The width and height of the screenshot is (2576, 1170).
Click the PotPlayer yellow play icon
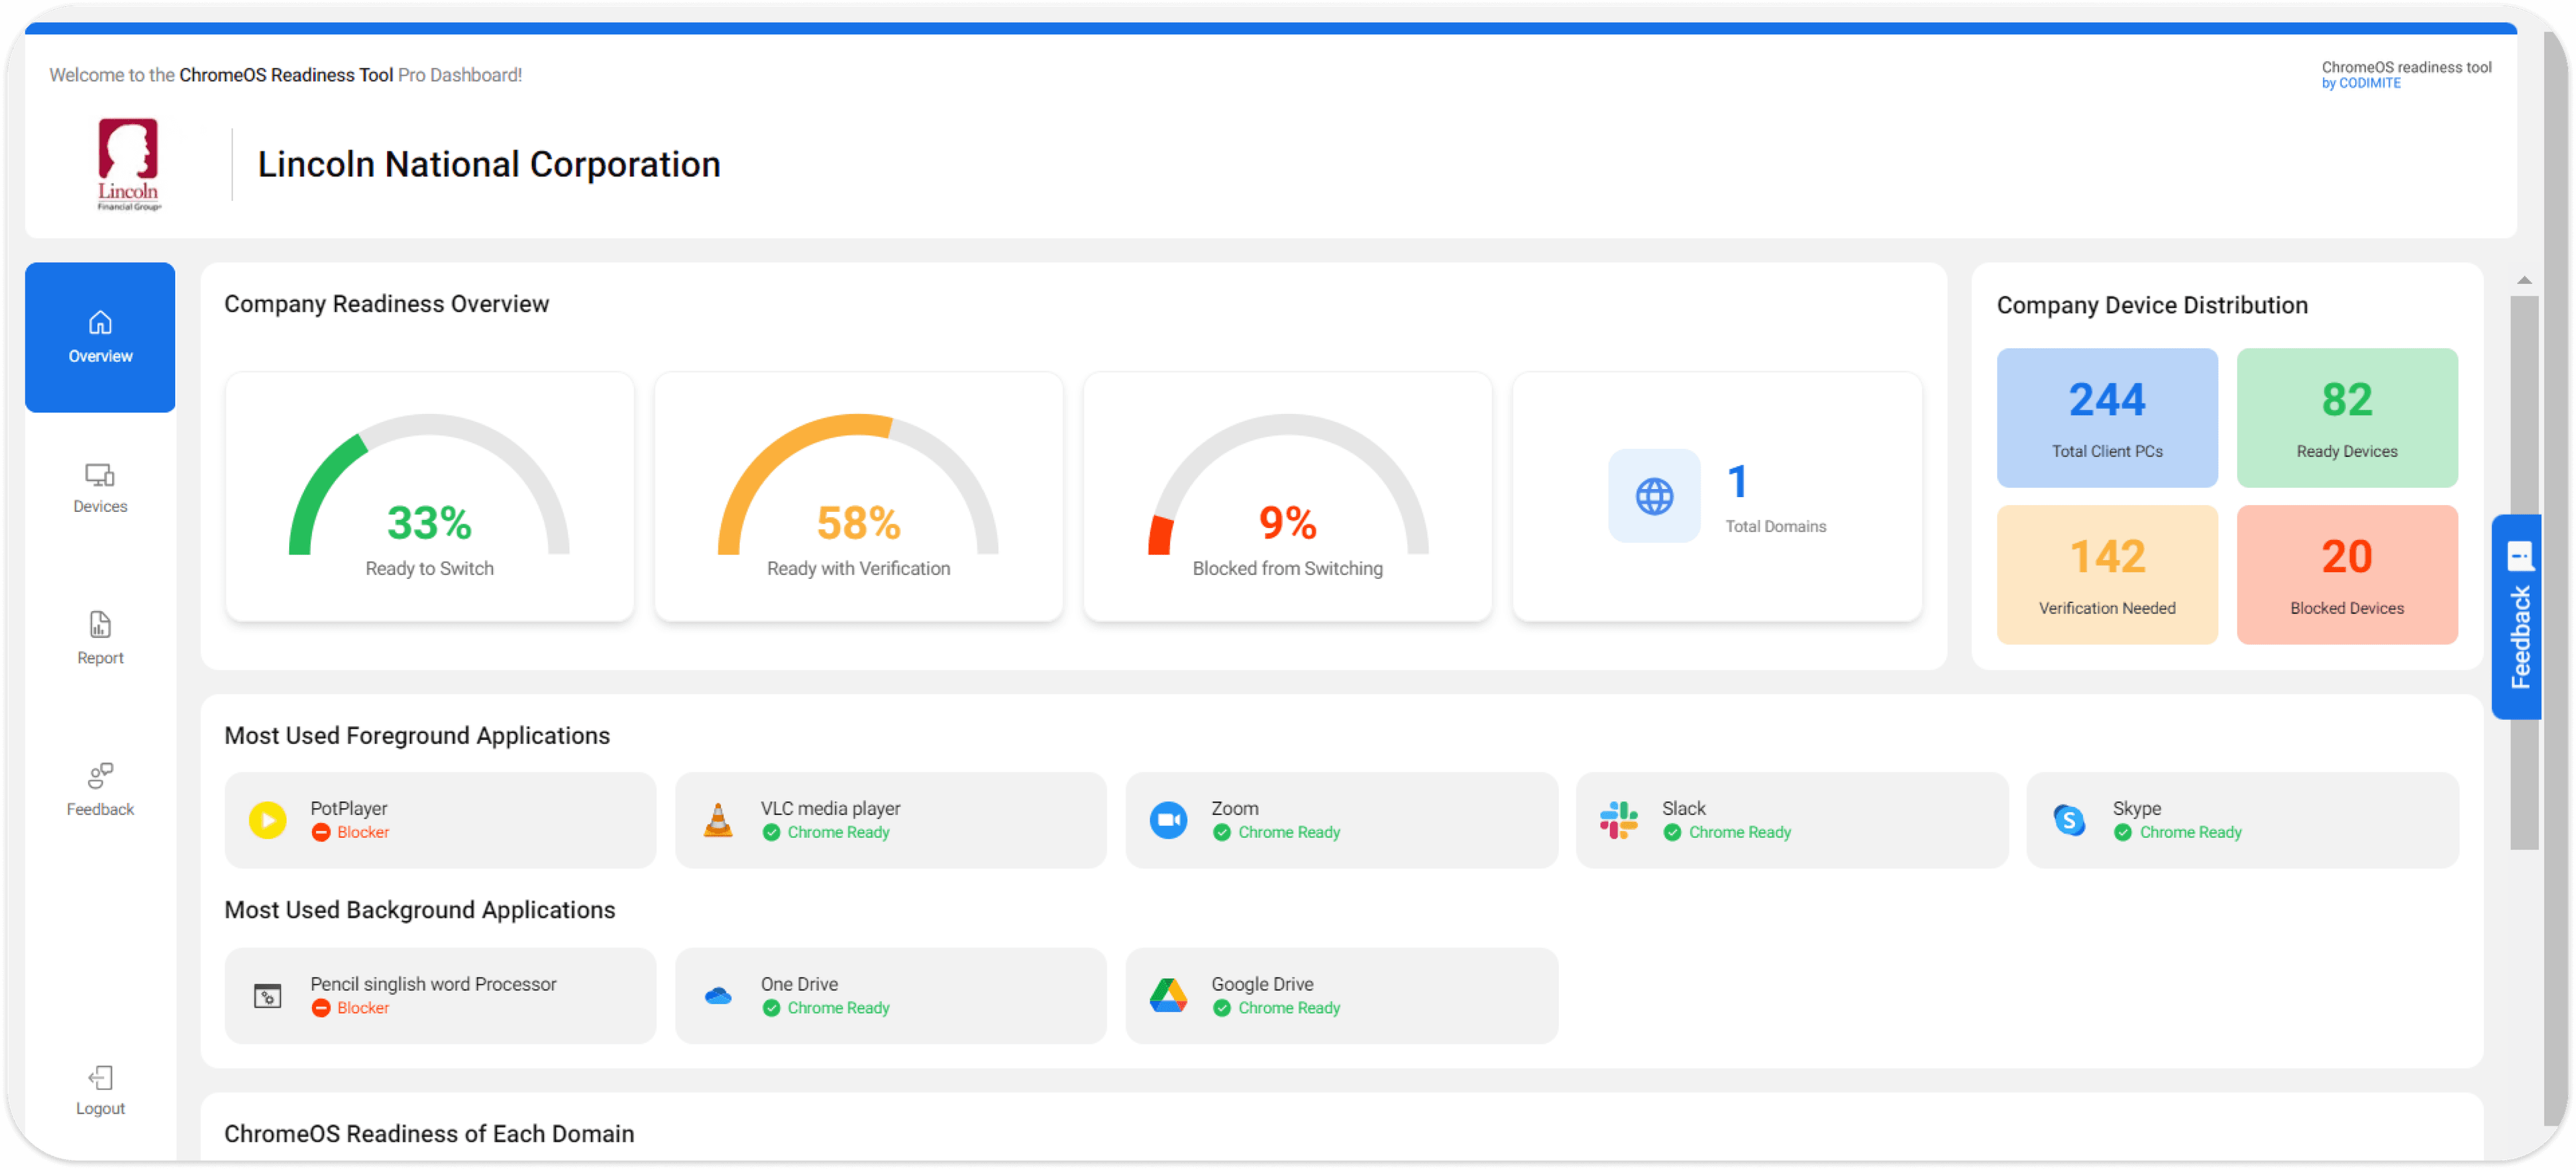pyautogui.click(x=267, y=821)
